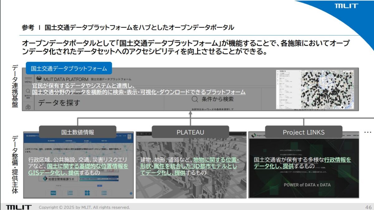The width and height of the screenshot is (374, 210).
Task: Click the データを探す heading
Action: [60, 103]
